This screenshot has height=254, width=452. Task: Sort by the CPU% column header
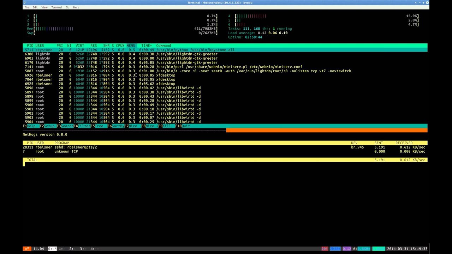click(x=120, y=46)
